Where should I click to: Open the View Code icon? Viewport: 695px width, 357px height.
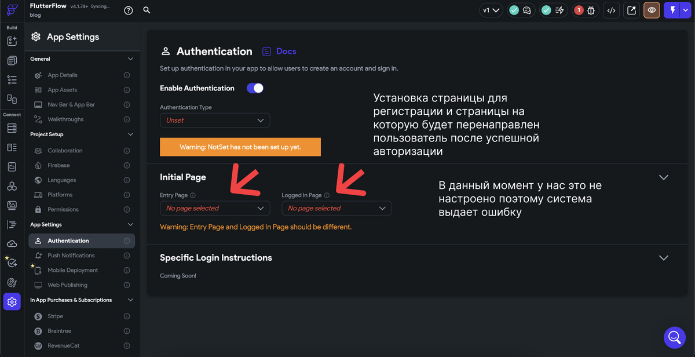(x=611, y=10)
